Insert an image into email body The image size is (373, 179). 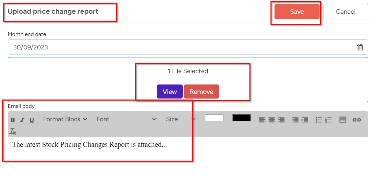click(343, 120)
